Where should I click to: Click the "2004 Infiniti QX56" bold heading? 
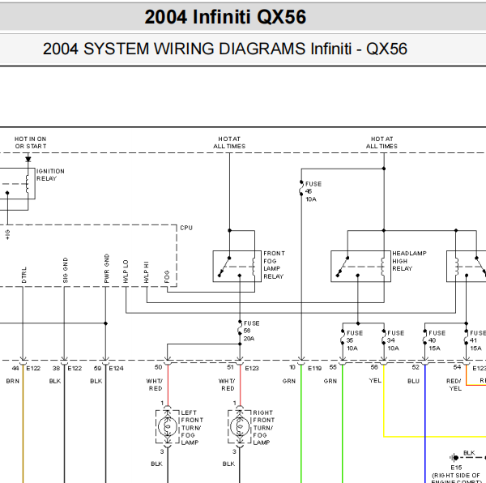(x=225, y=17)
